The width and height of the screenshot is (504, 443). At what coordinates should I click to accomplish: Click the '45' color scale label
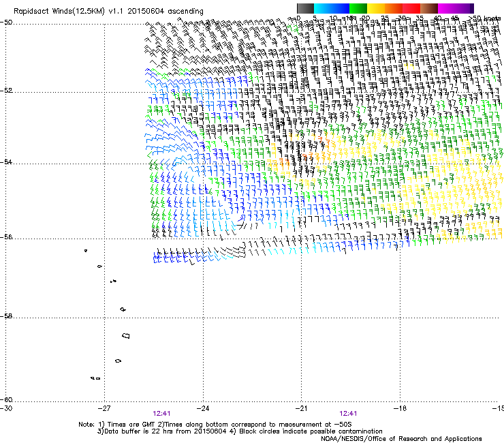[455, 18]
